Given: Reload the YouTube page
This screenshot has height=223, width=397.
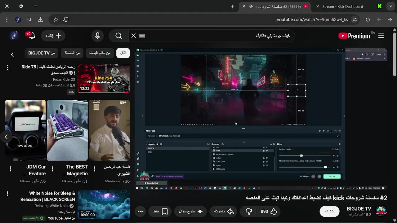Looking at the screenshot, I should click(368, 20).
